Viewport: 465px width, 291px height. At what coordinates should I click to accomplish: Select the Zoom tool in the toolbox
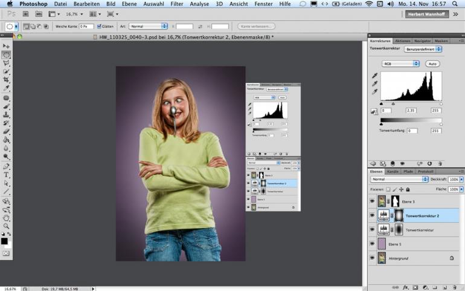pyautogui.click(x=6, y=226)
